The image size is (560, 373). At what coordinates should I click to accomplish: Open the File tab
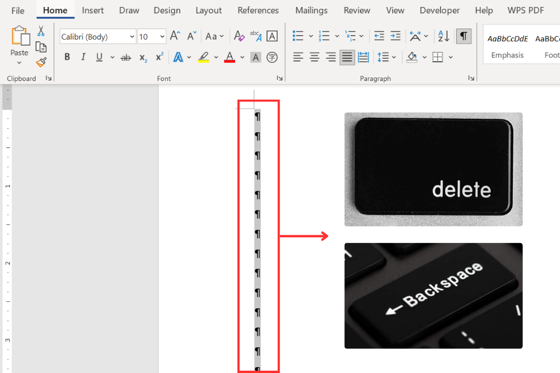(x=18, y=10)
